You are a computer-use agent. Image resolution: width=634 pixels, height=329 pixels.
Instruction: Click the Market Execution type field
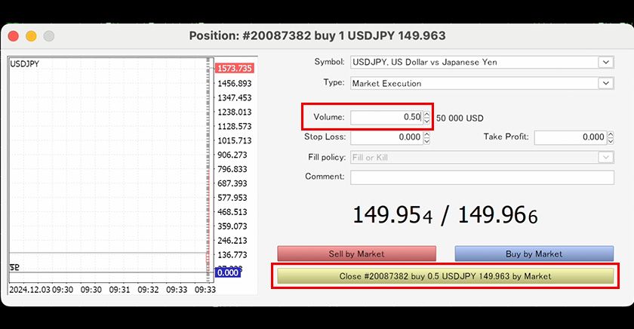point(482,83)
